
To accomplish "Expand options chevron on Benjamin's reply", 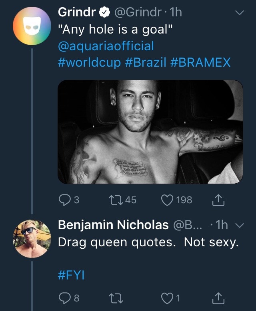I will click(240, 226).
